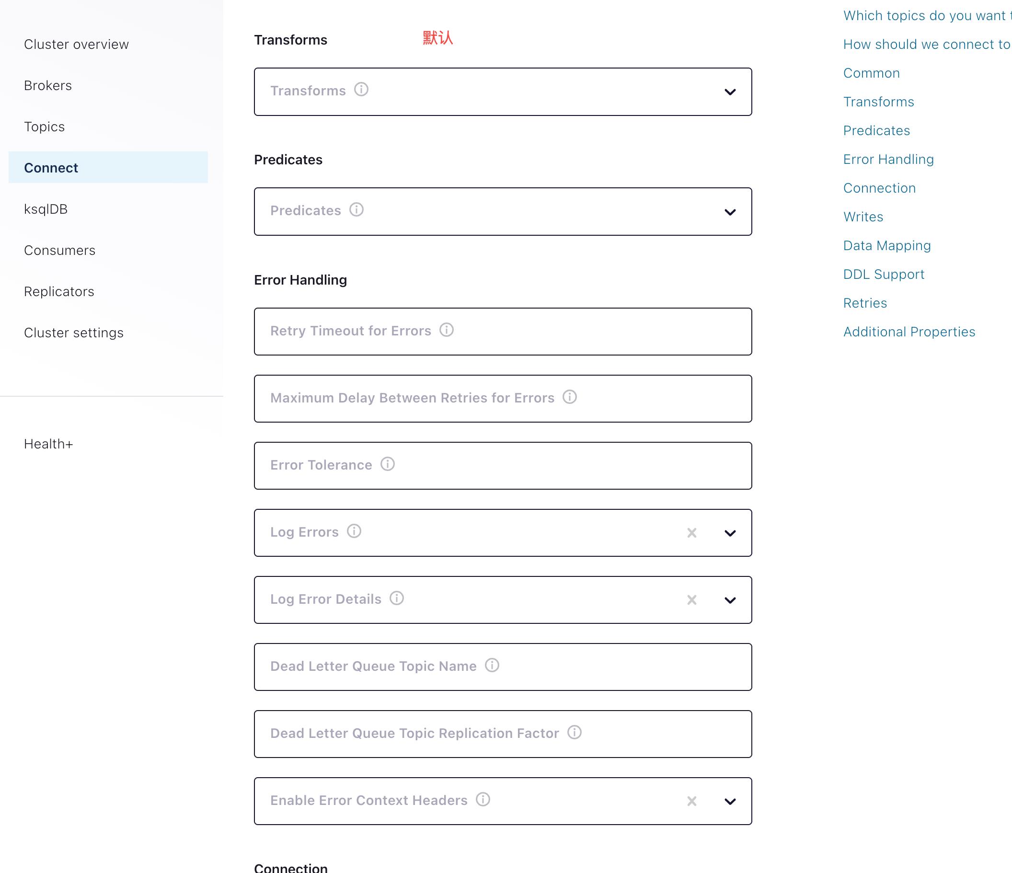Viewport: 1012px width, 873px height.
Task: Open Replicators in the sidebar
Action: pyautogui.click(x=59, y=292)
